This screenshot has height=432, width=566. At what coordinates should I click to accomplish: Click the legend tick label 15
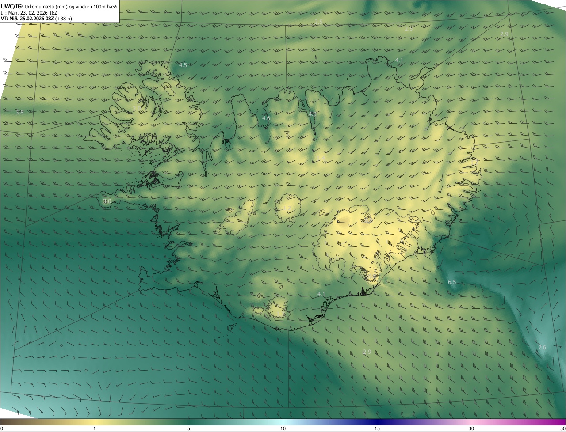(377, 428)
